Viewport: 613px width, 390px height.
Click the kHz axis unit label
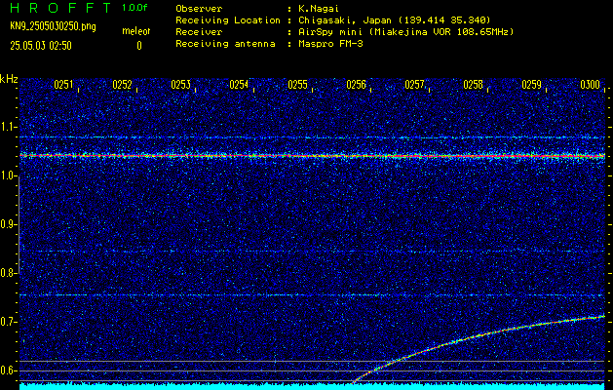coord(9,79)
